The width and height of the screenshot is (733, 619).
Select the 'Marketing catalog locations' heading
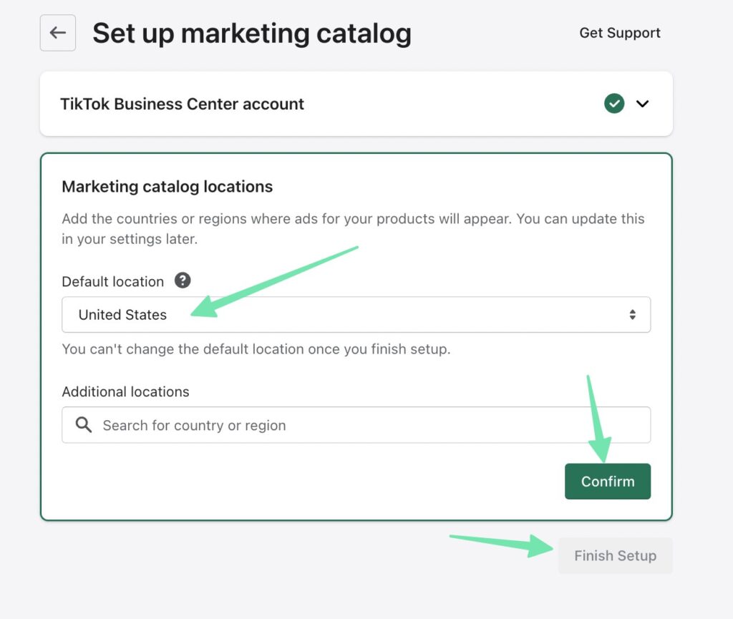167,186
